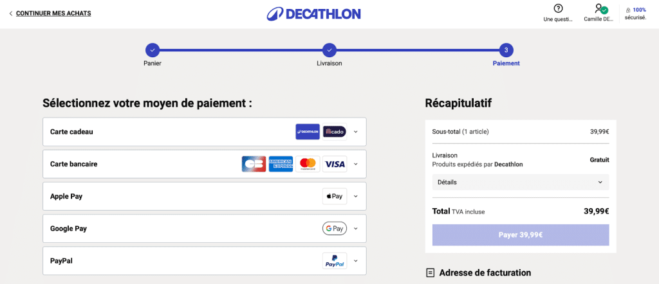Click the PayPal logo badge

335,261
